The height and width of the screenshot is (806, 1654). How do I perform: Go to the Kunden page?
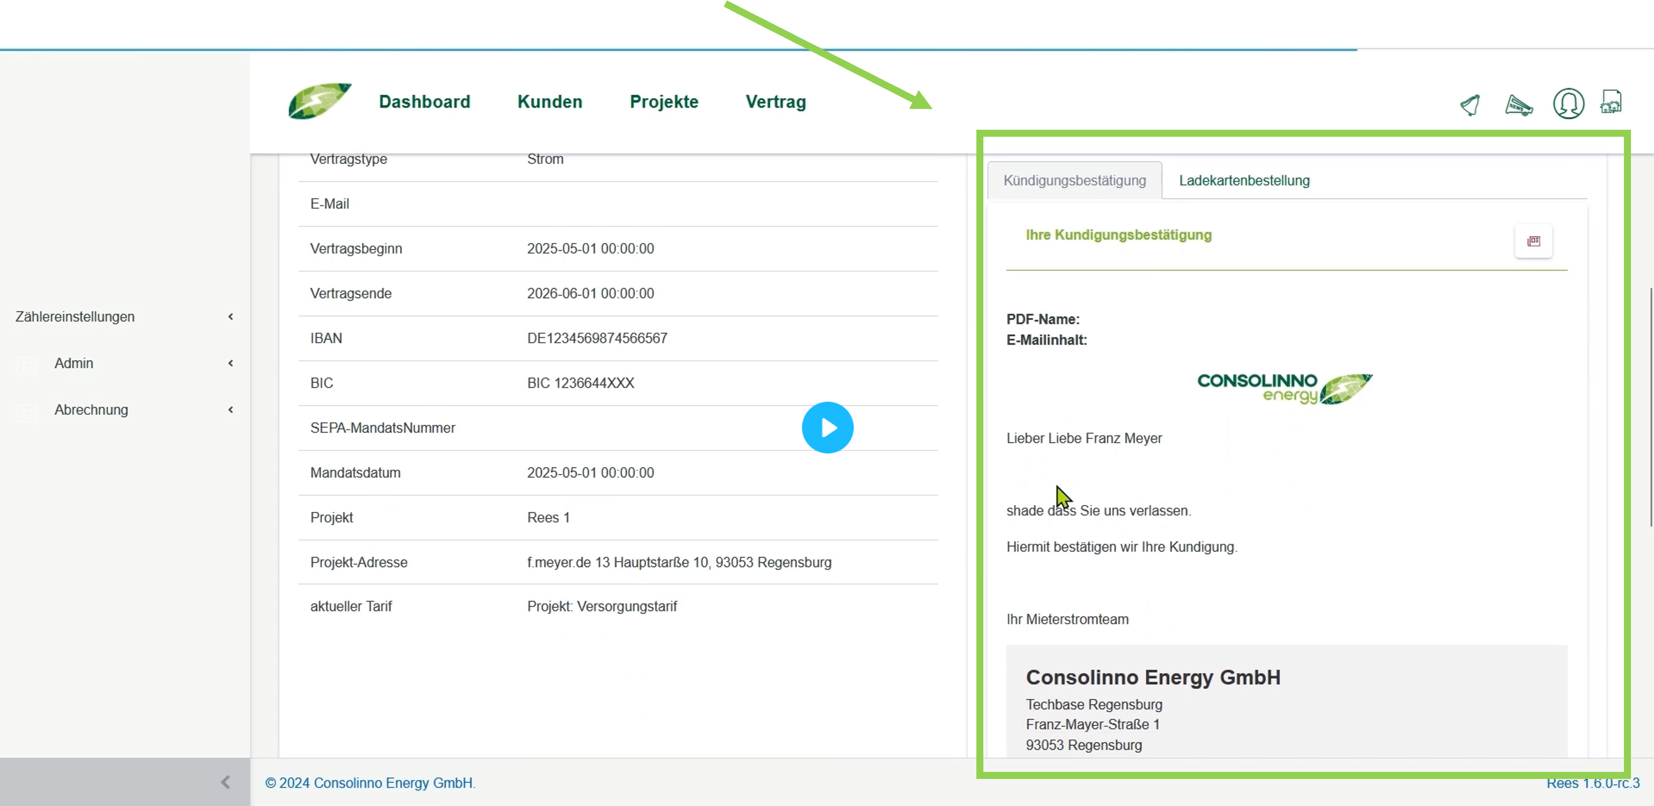click(x=550, y=101)
